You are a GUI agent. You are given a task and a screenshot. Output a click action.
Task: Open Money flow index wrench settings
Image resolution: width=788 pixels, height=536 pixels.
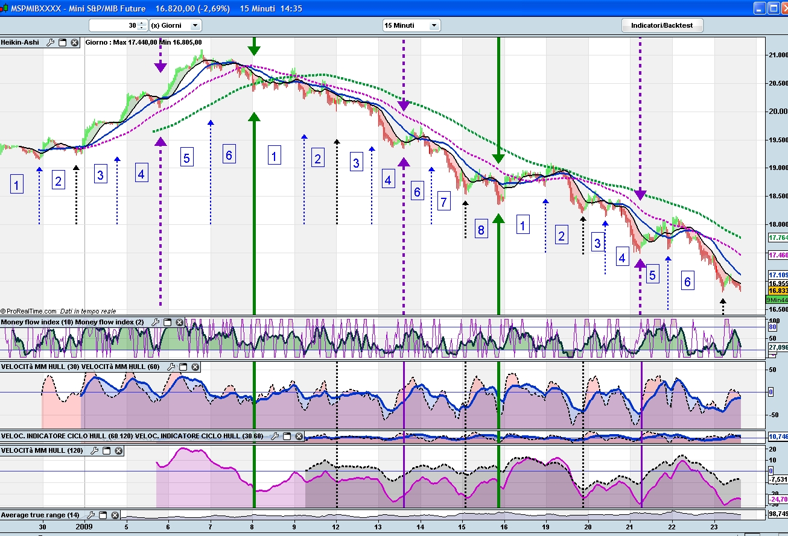coord(156,323)
